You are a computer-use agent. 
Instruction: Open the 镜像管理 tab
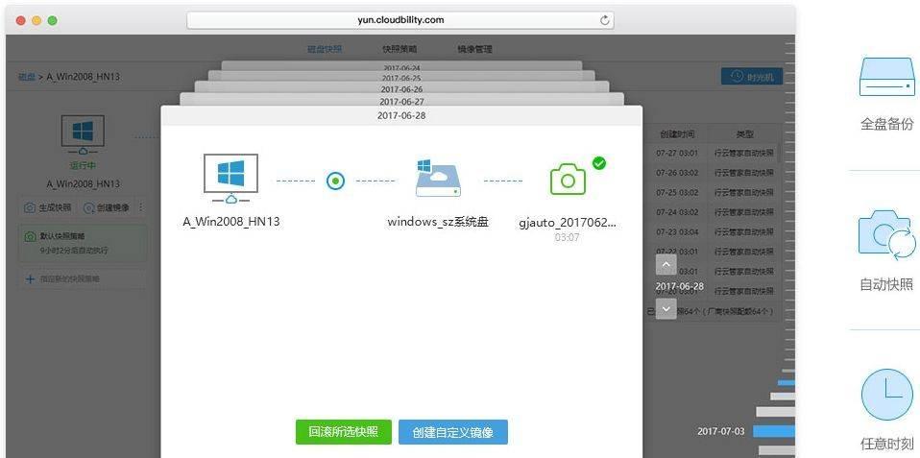(474, 49)
